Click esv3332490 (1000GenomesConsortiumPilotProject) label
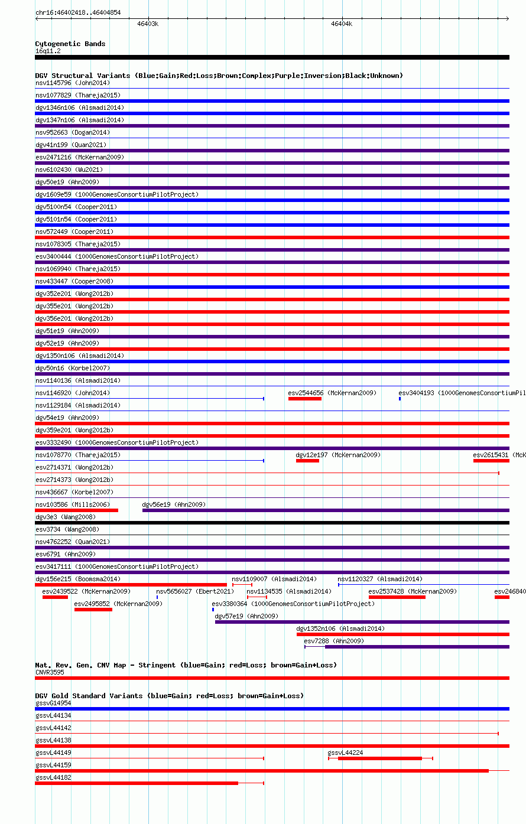The image size is (526, 824). click(117, 442)
